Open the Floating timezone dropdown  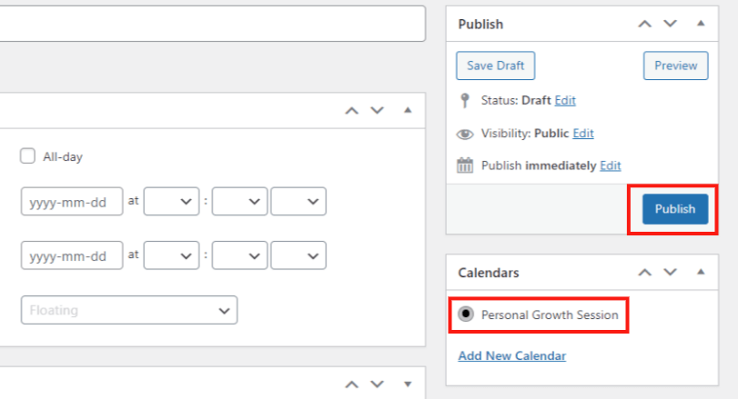click(129, 310)
